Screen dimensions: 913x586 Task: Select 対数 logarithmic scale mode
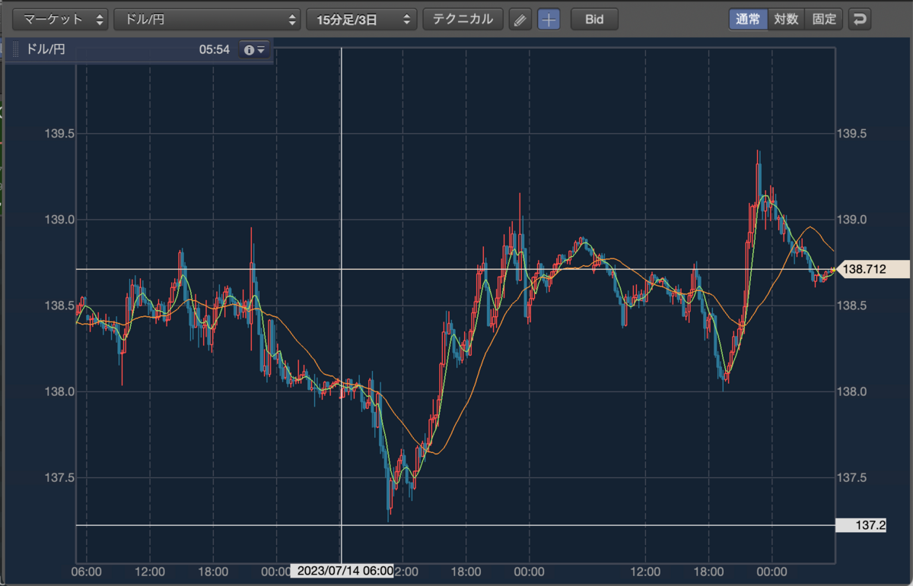tap(786, 20)
